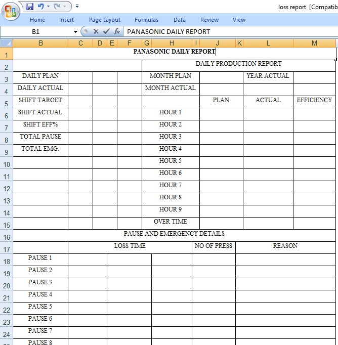This screenshot has height=345, width=338.
Task: Select the SHIFT EFF% cell
Action: [40, 126]
